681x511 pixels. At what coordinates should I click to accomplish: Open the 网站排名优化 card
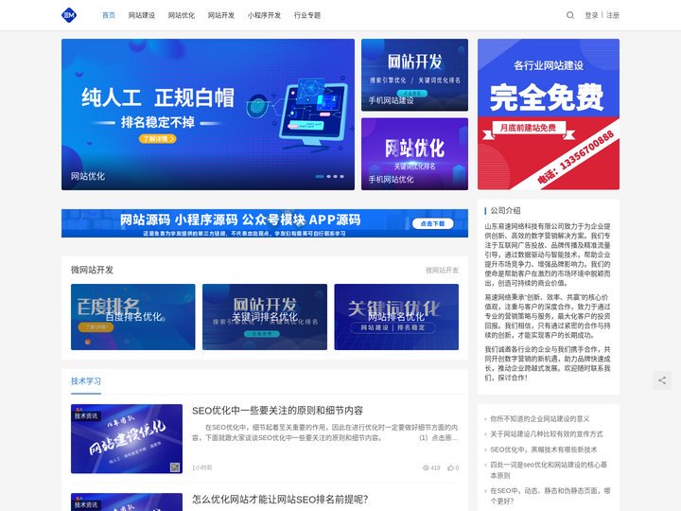pyautogui.click(x=396, y=317)
